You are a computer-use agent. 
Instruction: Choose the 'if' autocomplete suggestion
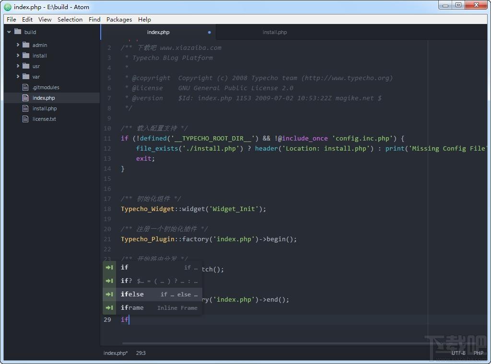pos(152,268)
